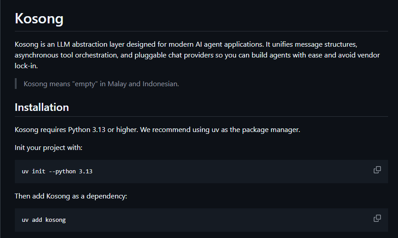The image size is (398, 238).
Task: Copy the uv init command
Action: pos(377,170)
